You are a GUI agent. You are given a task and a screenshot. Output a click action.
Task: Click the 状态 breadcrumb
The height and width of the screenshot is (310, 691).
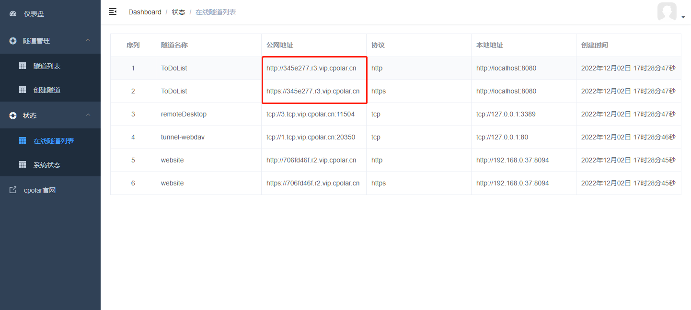coord(179,12)
